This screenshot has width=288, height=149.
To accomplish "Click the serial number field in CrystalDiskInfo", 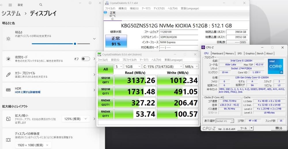I will tap(179, 37).
